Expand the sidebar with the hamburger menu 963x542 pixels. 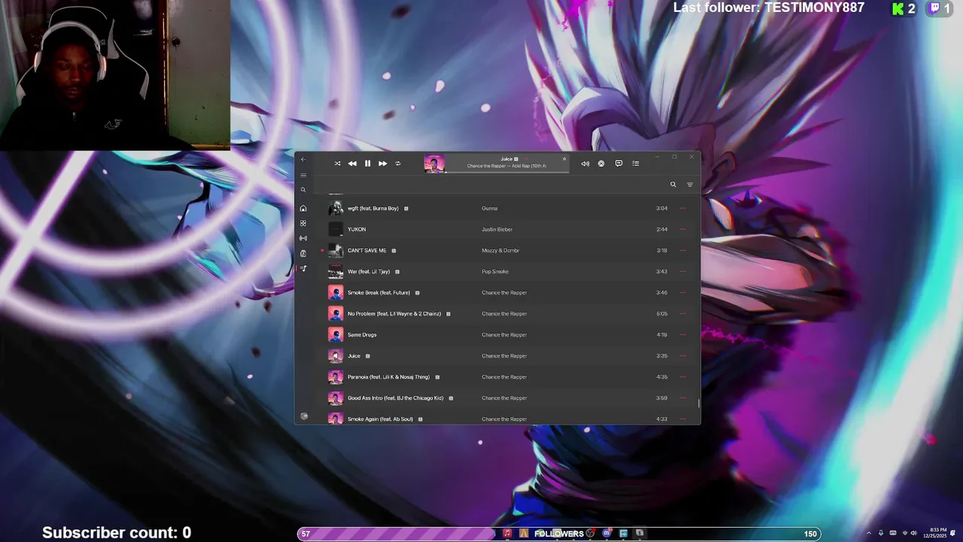pyautogui.click(x=303, y=175)
